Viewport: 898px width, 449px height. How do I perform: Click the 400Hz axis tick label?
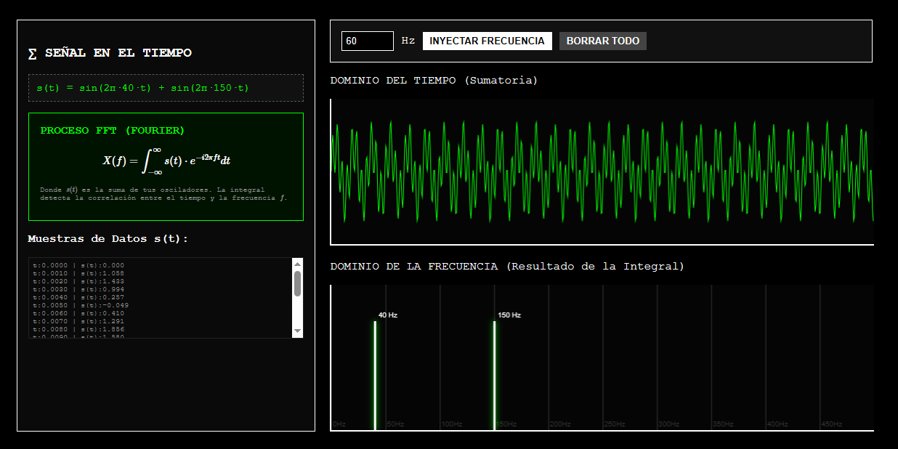pos(777,424)
